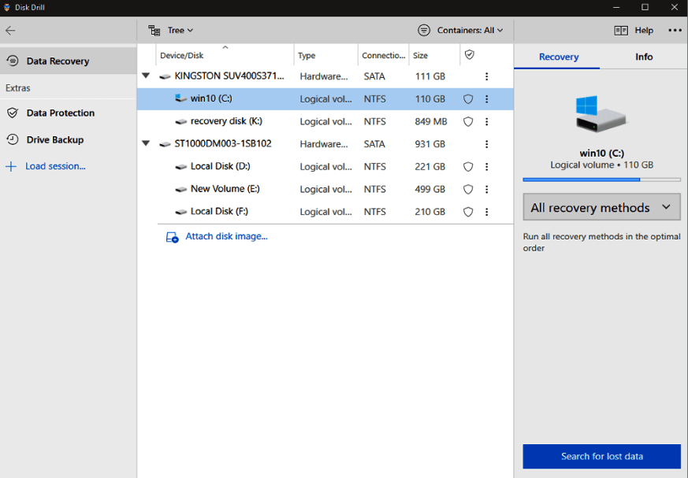
Task: Switch to the Info tab
Action: tap(644, 57)
